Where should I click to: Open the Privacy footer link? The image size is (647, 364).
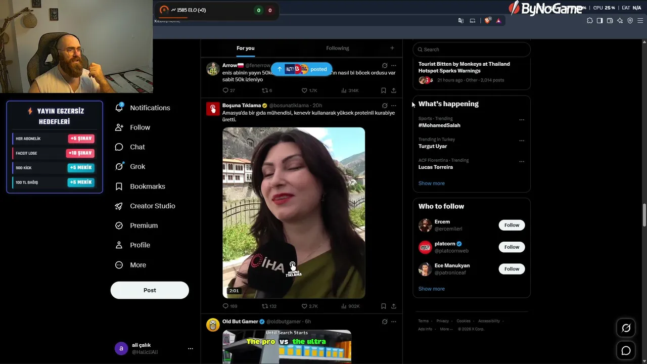click(443, 321)
